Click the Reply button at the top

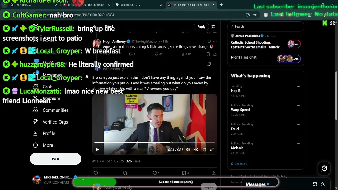click(x=201, y=26)
